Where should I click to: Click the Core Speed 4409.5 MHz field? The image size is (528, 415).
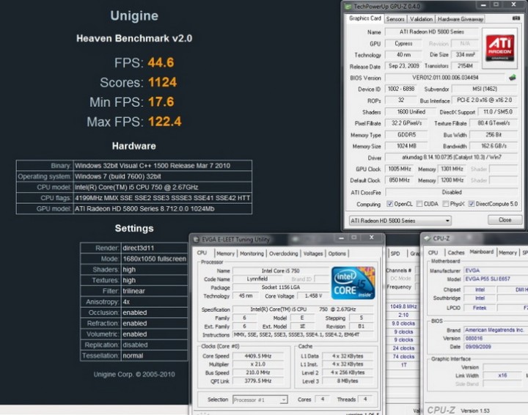pyautogui.click(x=257, y=356)
